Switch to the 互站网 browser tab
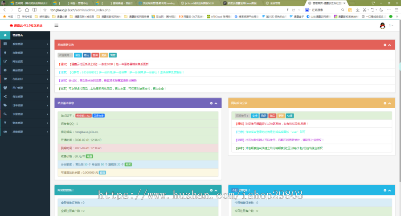This screenshot has height=216, width=401. point(29,3)
